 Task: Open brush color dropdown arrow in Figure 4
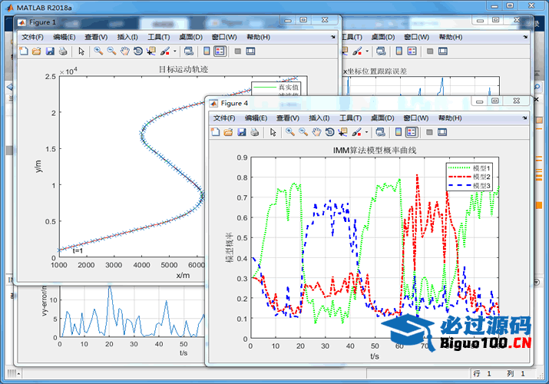tap(366, 132)
